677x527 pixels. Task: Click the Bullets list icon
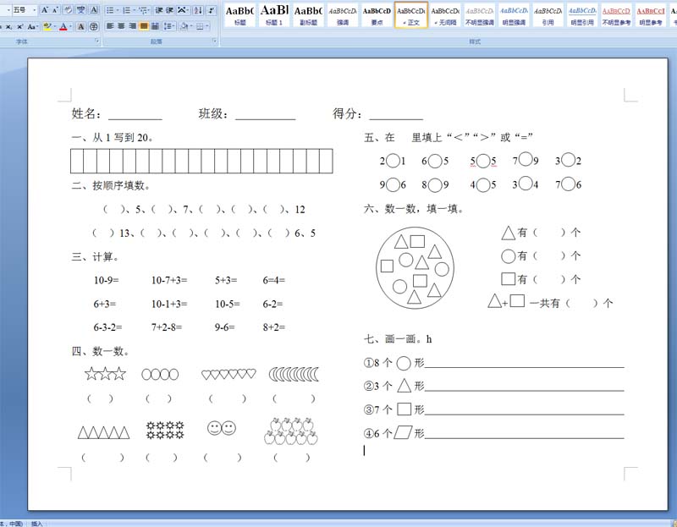coord(110,10)
